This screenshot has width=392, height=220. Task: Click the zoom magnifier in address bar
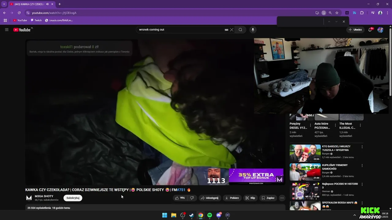click(330, 13)
